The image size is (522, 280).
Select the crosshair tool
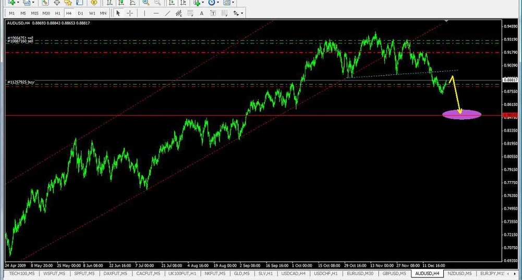click(x=130, y=13)
